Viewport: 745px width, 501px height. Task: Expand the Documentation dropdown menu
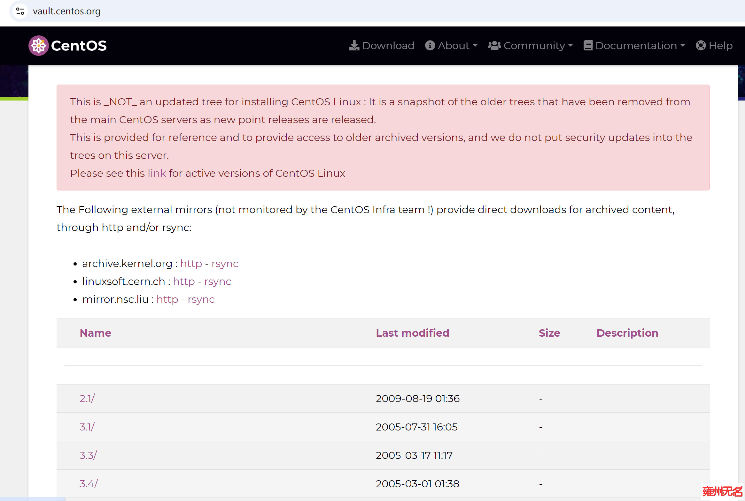tap(634, 46)
